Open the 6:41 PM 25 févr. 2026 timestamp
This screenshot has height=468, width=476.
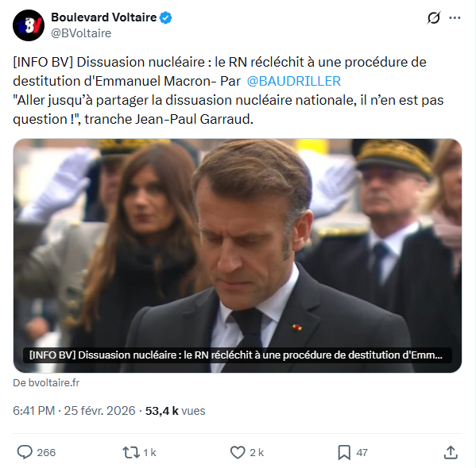74,411
